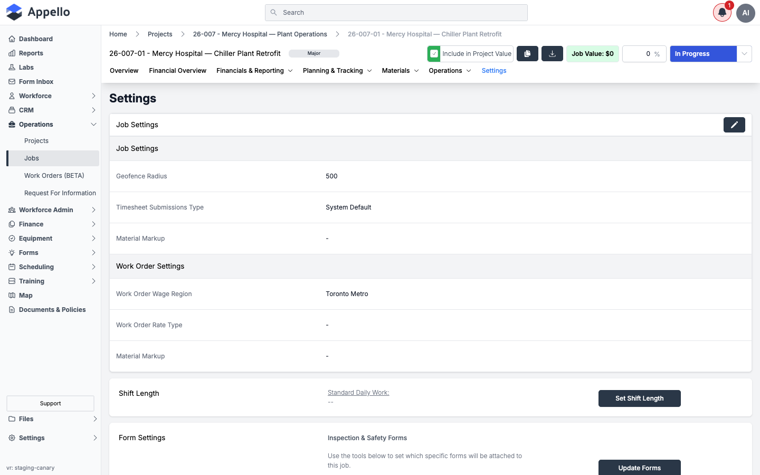Edit Job Settings with the pencil icon

(x=734, y=125)
